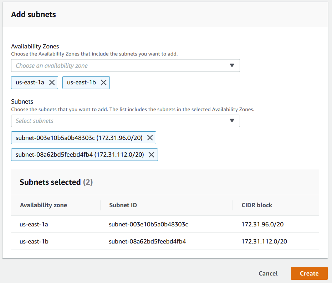332x283 pixels.
Task: Click the 172.31.112.0/20 CIDR block cell
Action: [x=264, y=241]
